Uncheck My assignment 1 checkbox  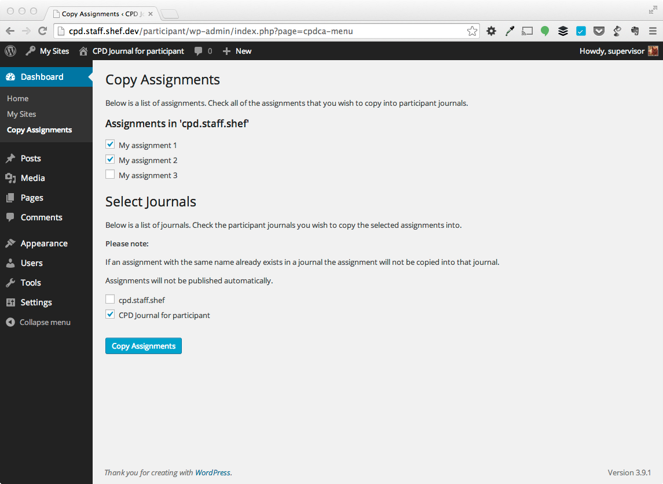tap(110, 145)
